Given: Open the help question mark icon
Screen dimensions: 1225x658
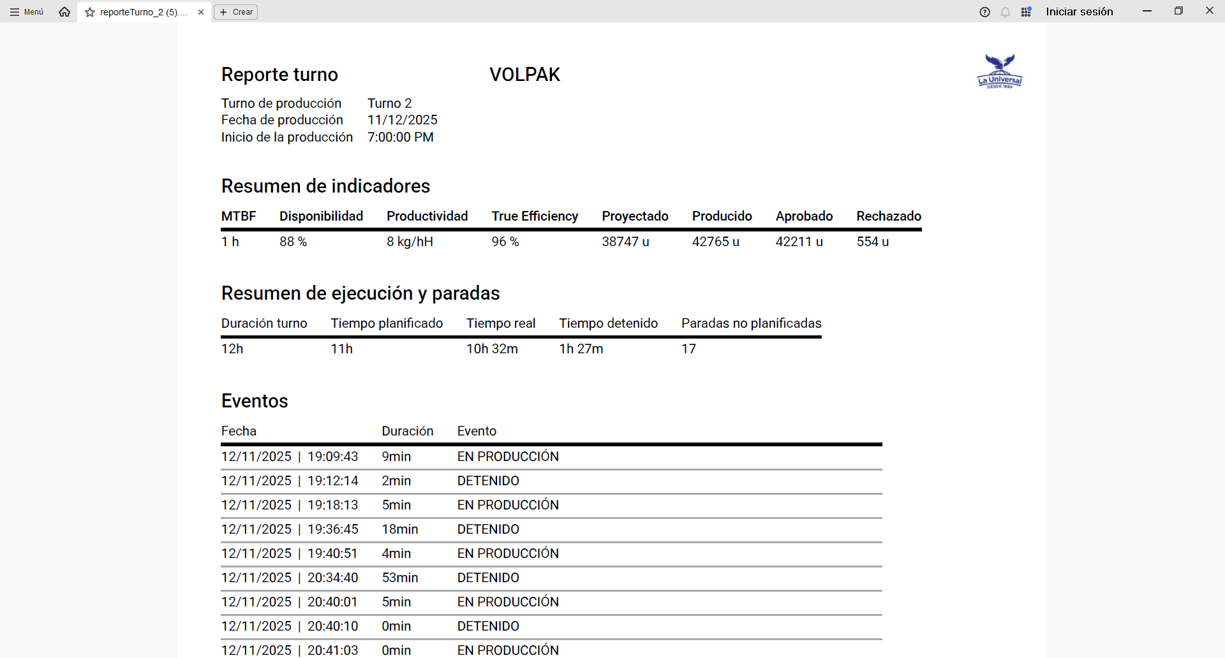Looking at the screenshot, I should click(984, 12).
